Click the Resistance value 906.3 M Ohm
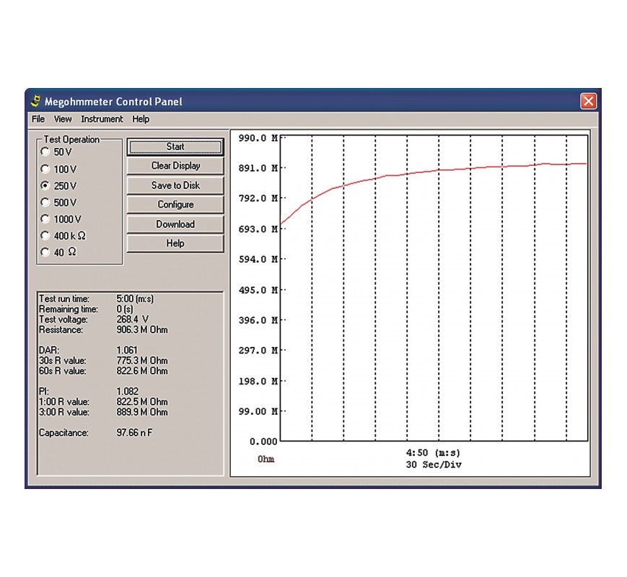This screenshot has width=627, height=577. coord(142,330)
